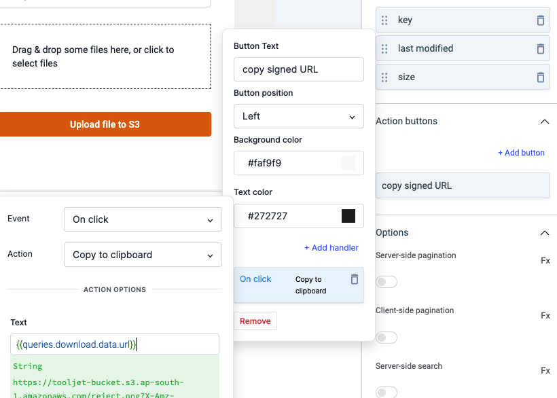The height and width of the screenshot is (398, 557).
Task: Turn on Server-side search toggle
Action: click(387, 392)
